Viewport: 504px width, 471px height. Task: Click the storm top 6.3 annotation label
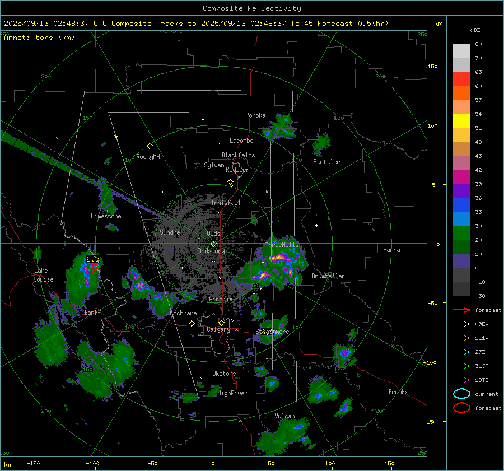92,259
